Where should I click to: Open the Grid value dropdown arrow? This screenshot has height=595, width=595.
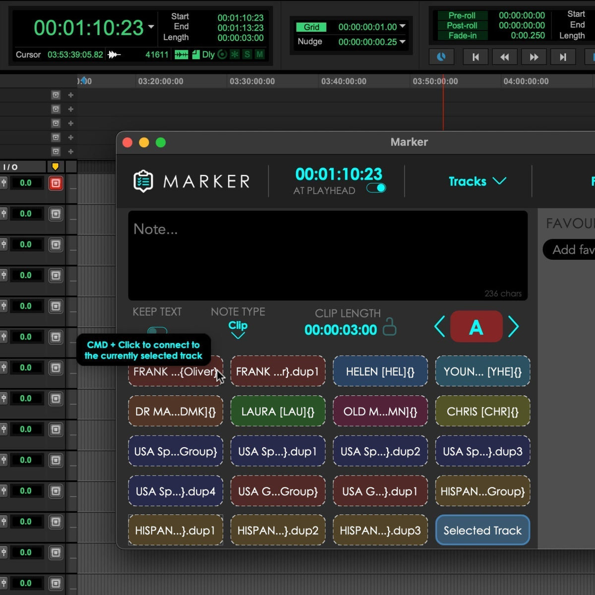click(402, 26)
